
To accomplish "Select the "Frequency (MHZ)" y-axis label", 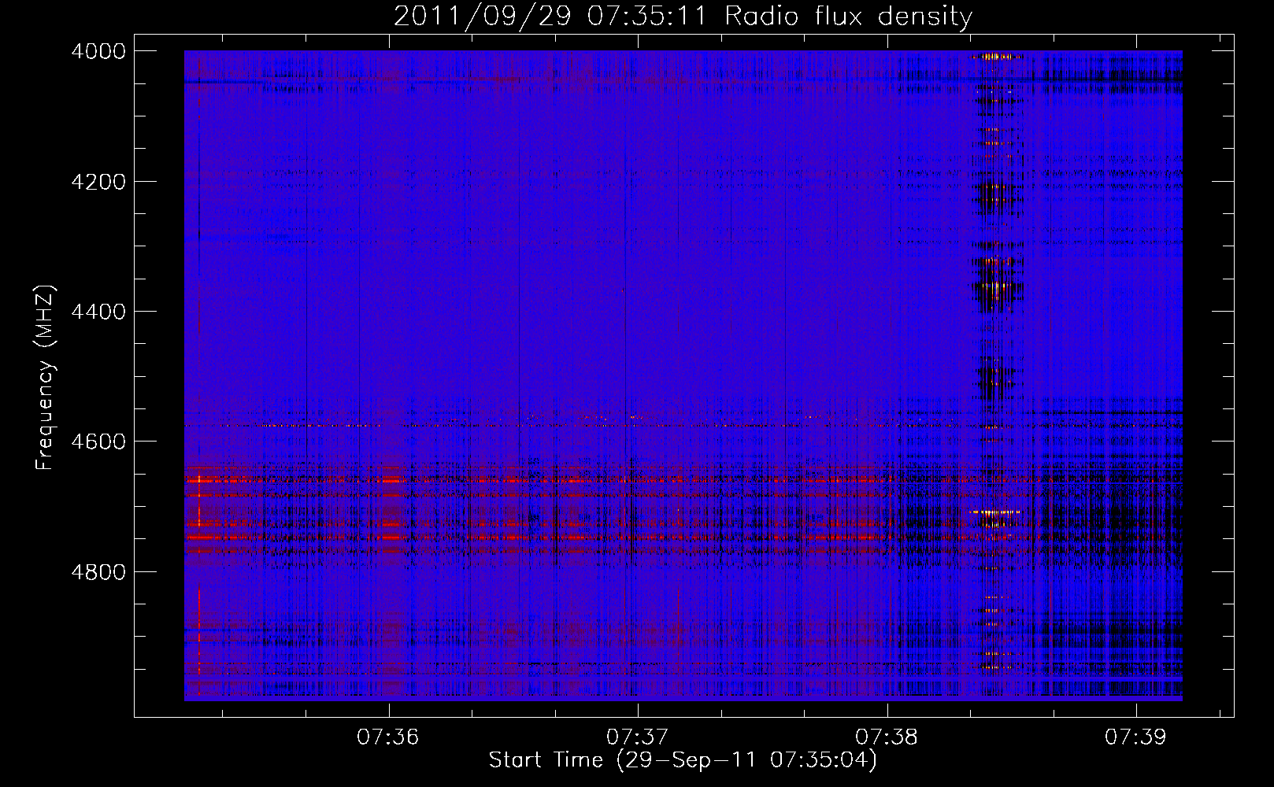I will [x=46, y=378].
